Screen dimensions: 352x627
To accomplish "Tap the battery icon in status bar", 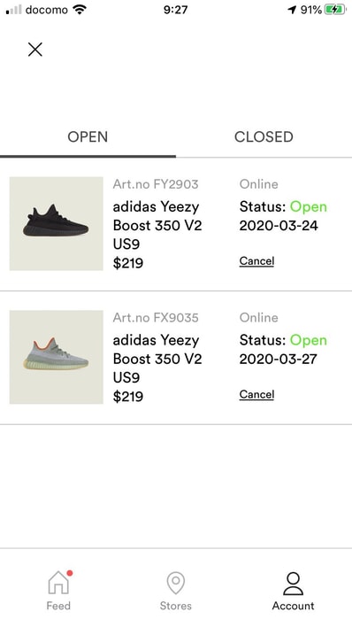I will [x=335, y=10].
